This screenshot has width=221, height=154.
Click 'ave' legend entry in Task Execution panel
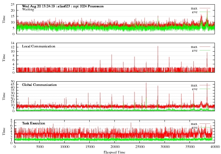[195, 127]
